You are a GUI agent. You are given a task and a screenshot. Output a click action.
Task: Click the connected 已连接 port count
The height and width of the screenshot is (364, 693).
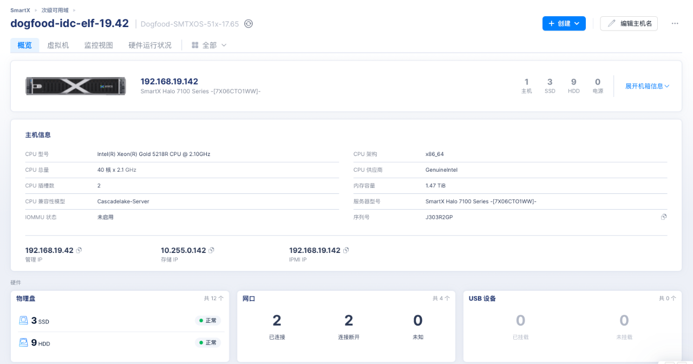click(277, 321)
